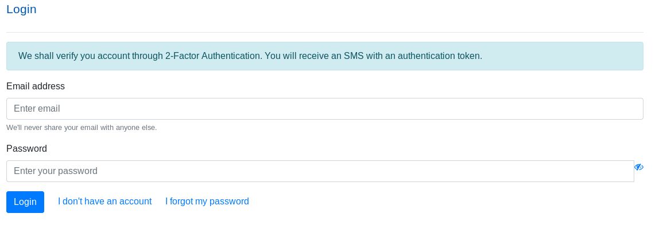Image resolution: width=667 pixels, height=225 pixels.
Task: Place cursor in the email address textbox
Action: click(324, 109)
